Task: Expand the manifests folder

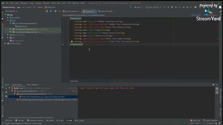Action: pyautogui.click(x=8, y=18)
